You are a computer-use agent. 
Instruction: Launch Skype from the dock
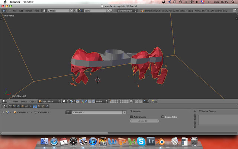(x=141, y=142)
